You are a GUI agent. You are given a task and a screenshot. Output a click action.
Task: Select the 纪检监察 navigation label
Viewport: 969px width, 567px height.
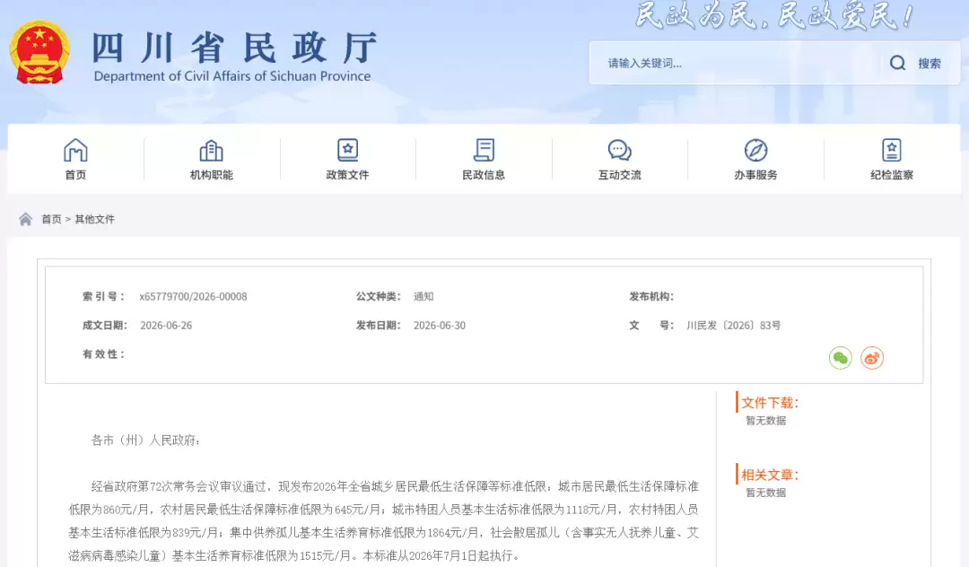[x=892, y=175]
